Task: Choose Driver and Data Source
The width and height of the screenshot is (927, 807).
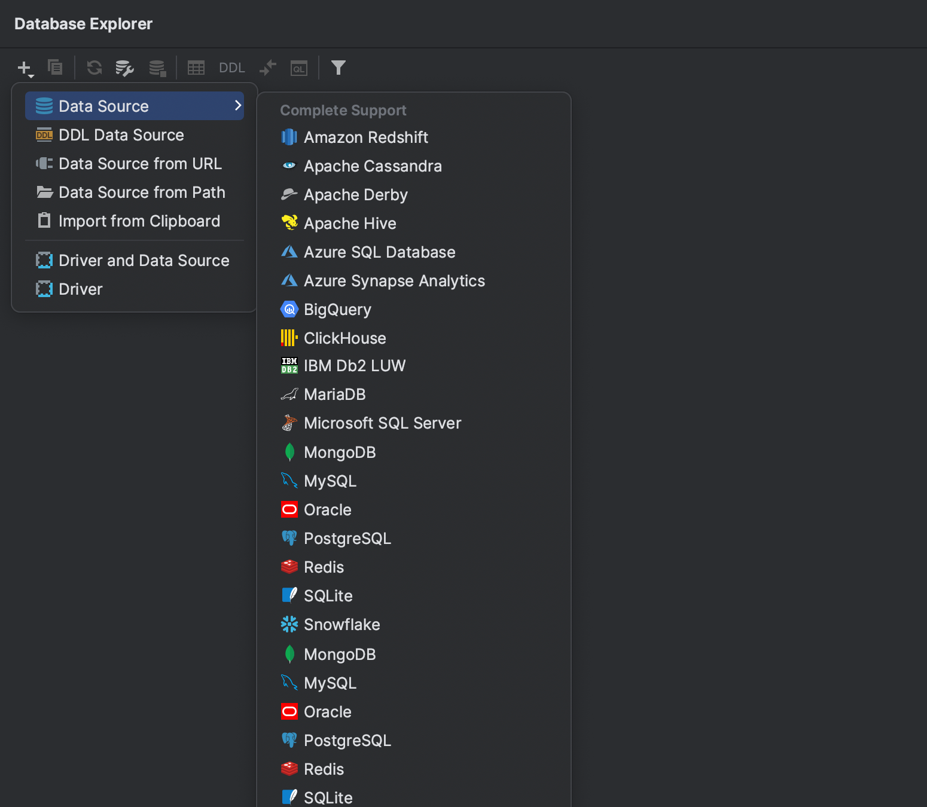Action: (144, 260)
